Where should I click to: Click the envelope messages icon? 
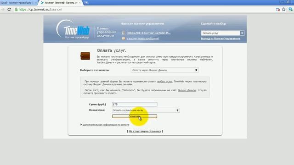coord(123,38)
